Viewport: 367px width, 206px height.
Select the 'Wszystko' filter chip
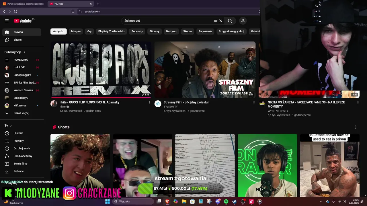58,31
